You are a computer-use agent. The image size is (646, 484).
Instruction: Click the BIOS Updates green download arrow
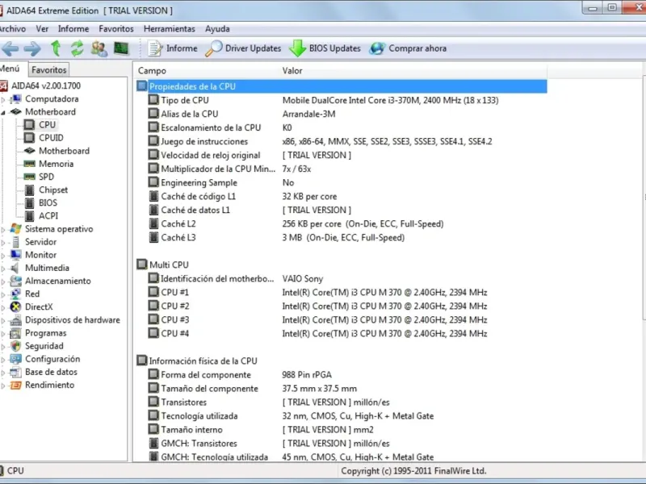[x=297, y=48]
